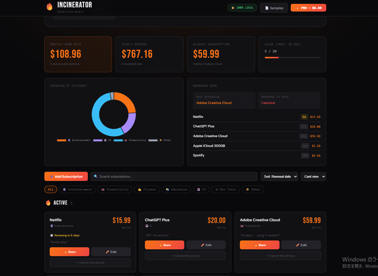The height and width of the screenshot is (276, 378).
Task: Click the Renewing ≤7 days 1 service tile
Action: coord(289,100)
